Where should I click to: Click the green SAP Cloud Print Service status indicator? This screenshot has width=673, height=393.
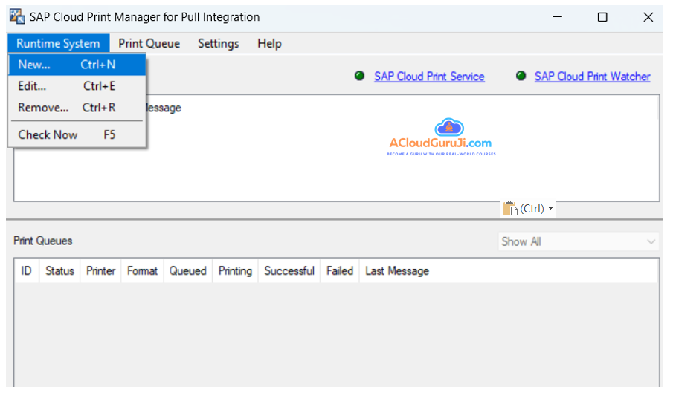[x=360, y=76]
